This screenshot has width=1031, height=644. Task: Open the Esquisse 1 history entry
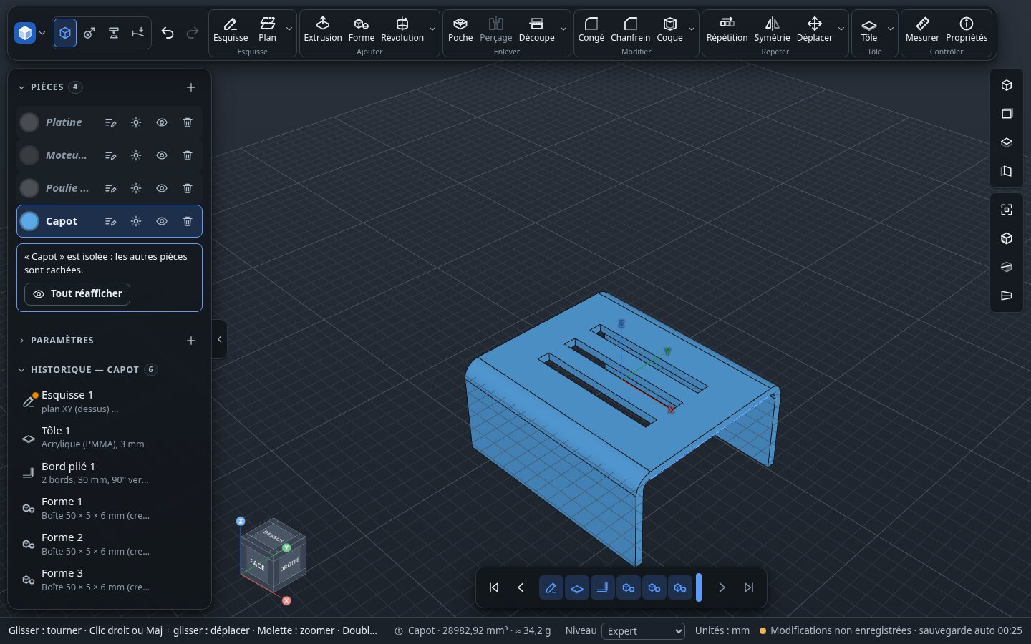pyautogui.click(x=109, y=401)
